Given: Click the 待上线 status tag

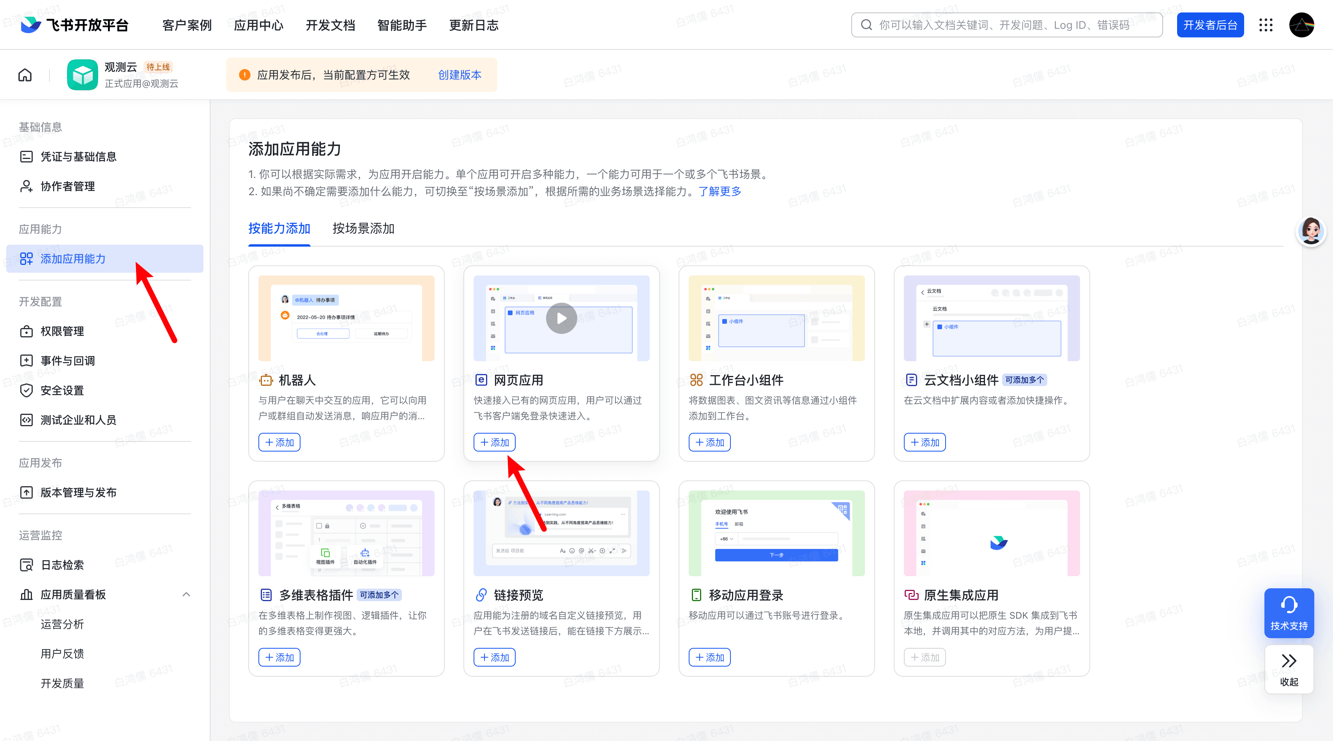Looking at the screenshot, I should click(158, 67).
